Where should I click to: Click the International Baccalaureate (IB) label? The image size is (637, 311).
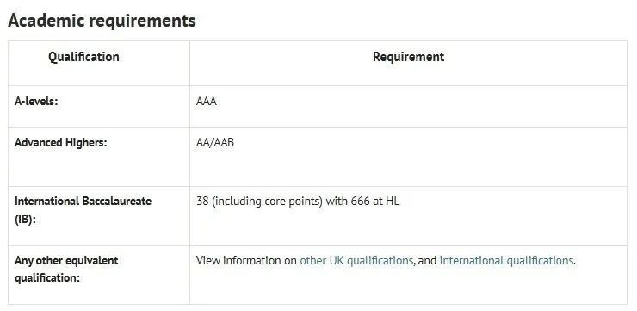pos(83,210)
